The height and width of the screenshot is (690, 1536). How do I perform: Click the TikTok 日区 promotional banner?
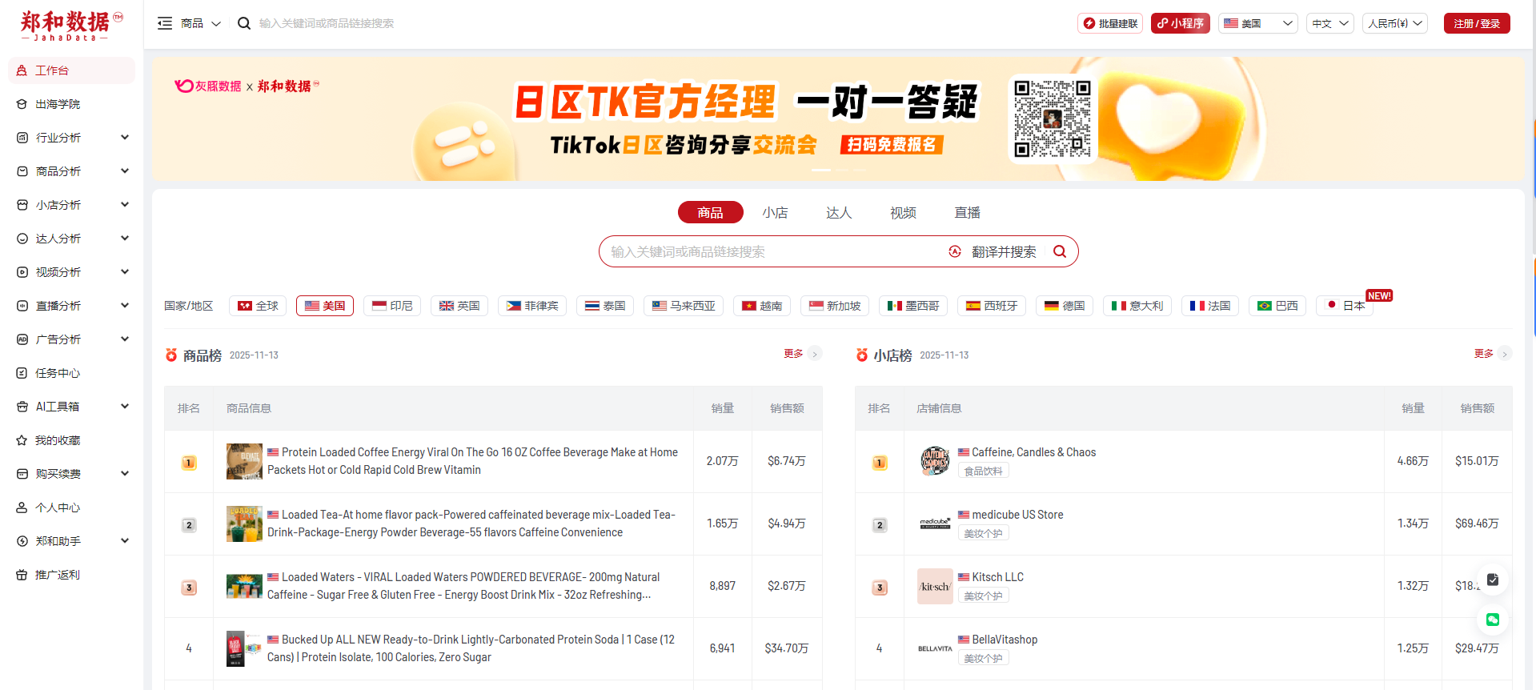[838, 118]
